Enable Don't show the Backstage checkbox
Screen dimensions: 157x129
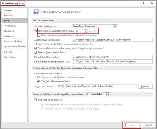[35, 44]
